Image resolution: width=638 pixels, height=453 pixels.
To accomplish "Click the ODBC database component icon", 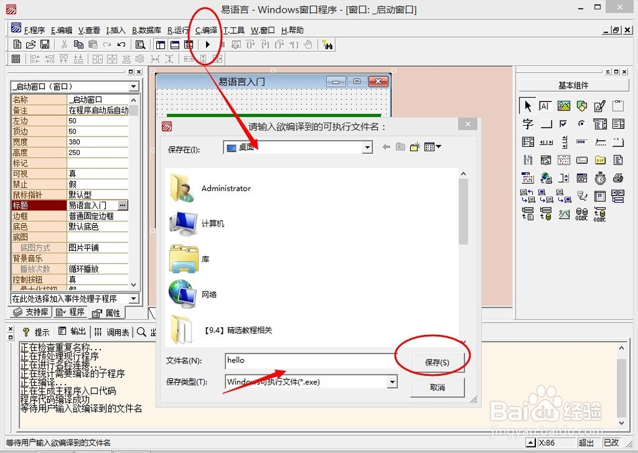I will pos(581,214).
